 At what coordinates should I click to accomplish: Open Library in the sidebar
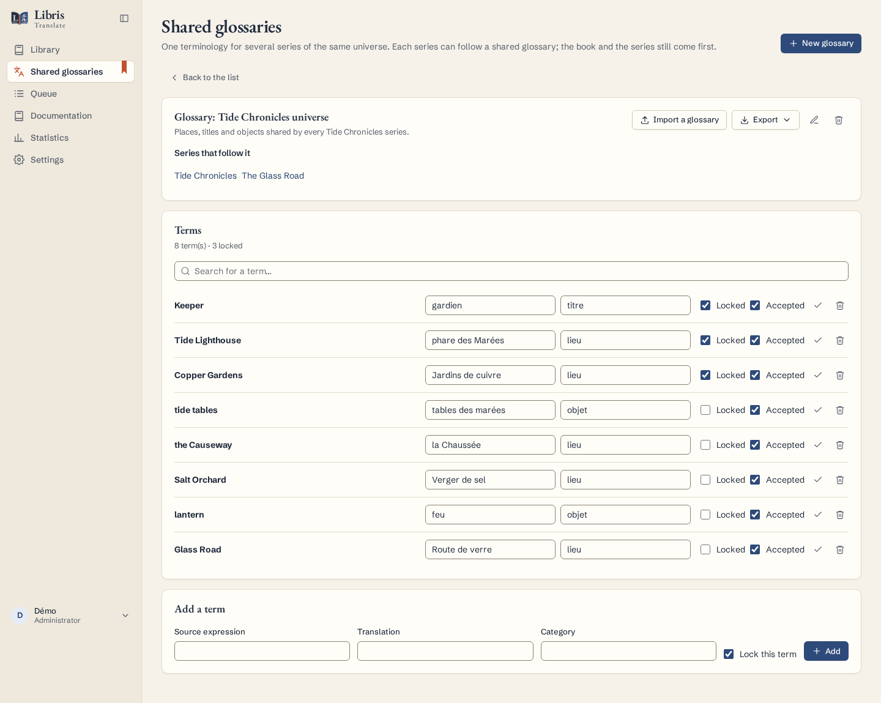[x=71, y=50]
